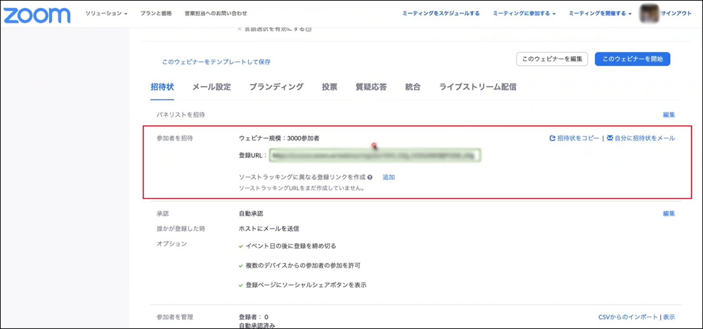
Task: Select the 招待状 tab
Action: [162, 87]
